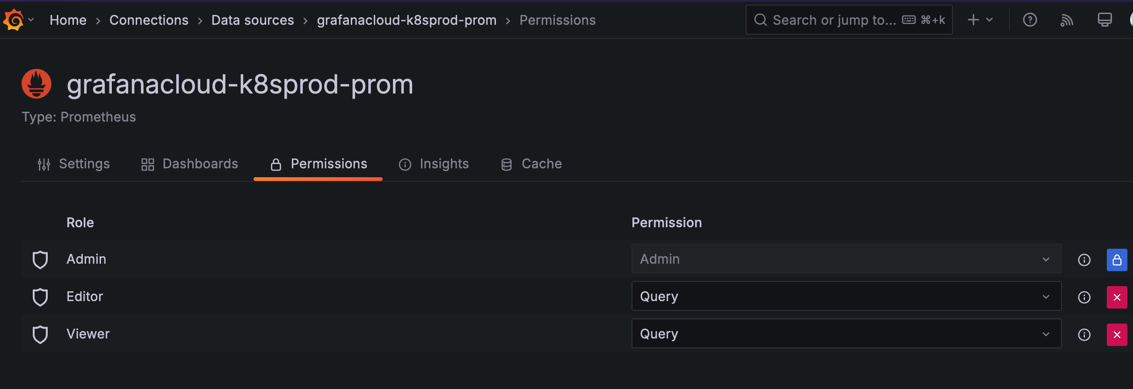The image size is (1133, 389).
Task: Click the monitor icon in top bar
Action: (x=1104, y=20)
